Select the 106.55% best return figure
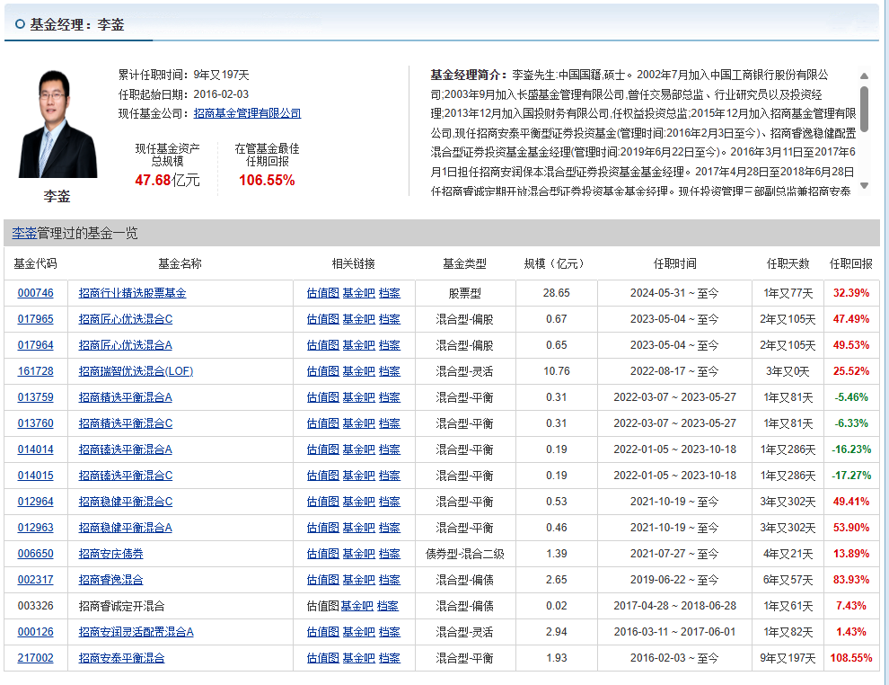The height and width of the screenshot is (685, 889). (x=267, y=181)
